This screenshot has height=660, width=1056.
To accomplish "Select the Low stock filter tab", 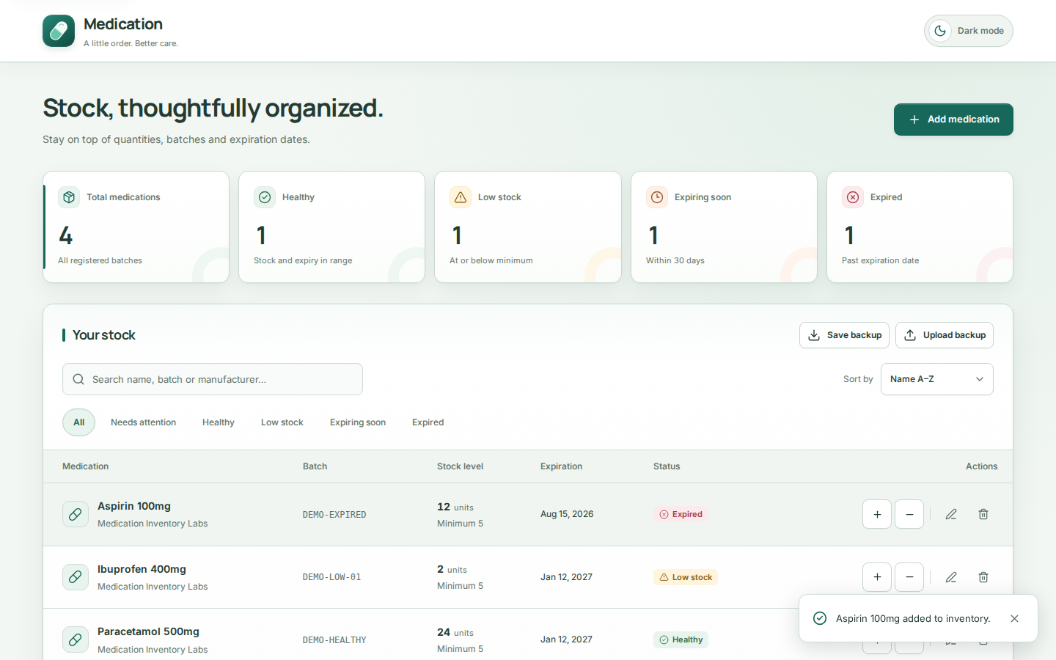I will [282, 422].
